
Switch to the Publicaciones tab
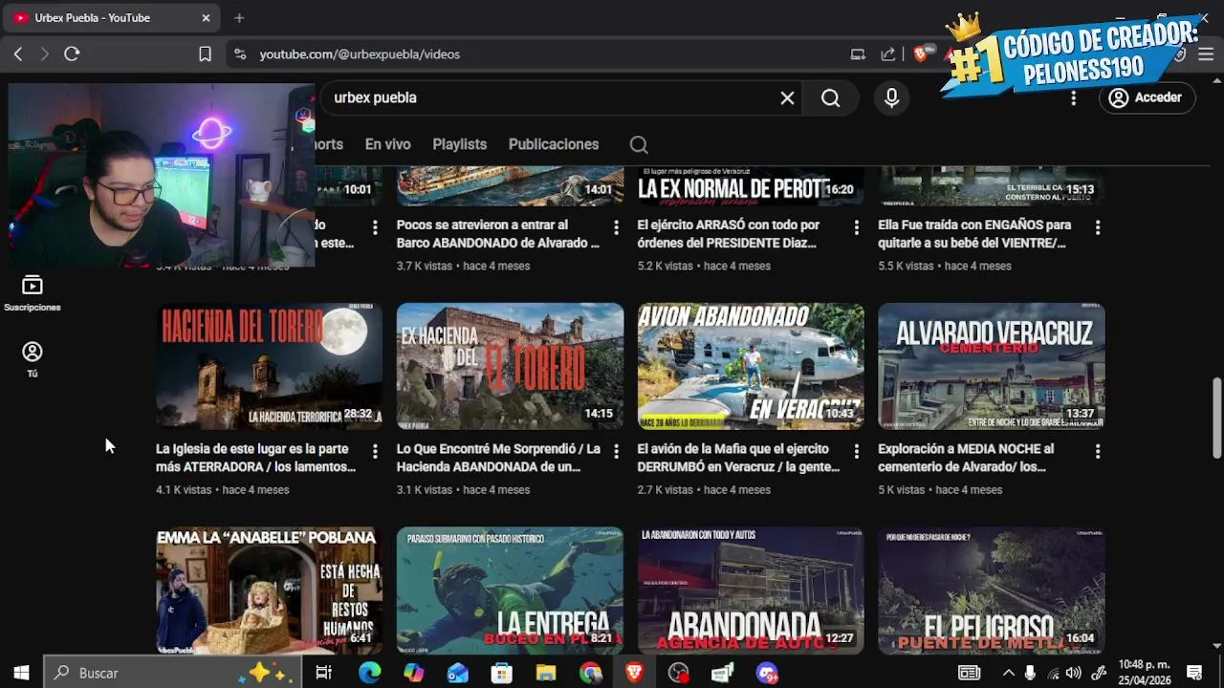tap(554, 144)
